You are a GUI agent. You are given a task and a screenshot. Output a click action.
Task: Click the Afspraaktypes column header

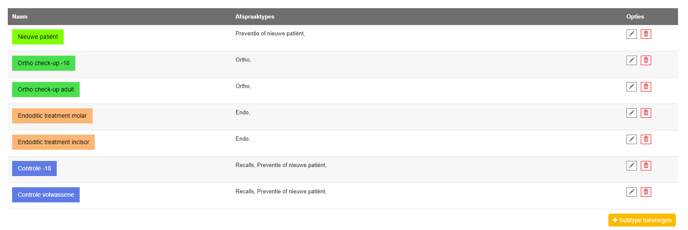[255, 17]
